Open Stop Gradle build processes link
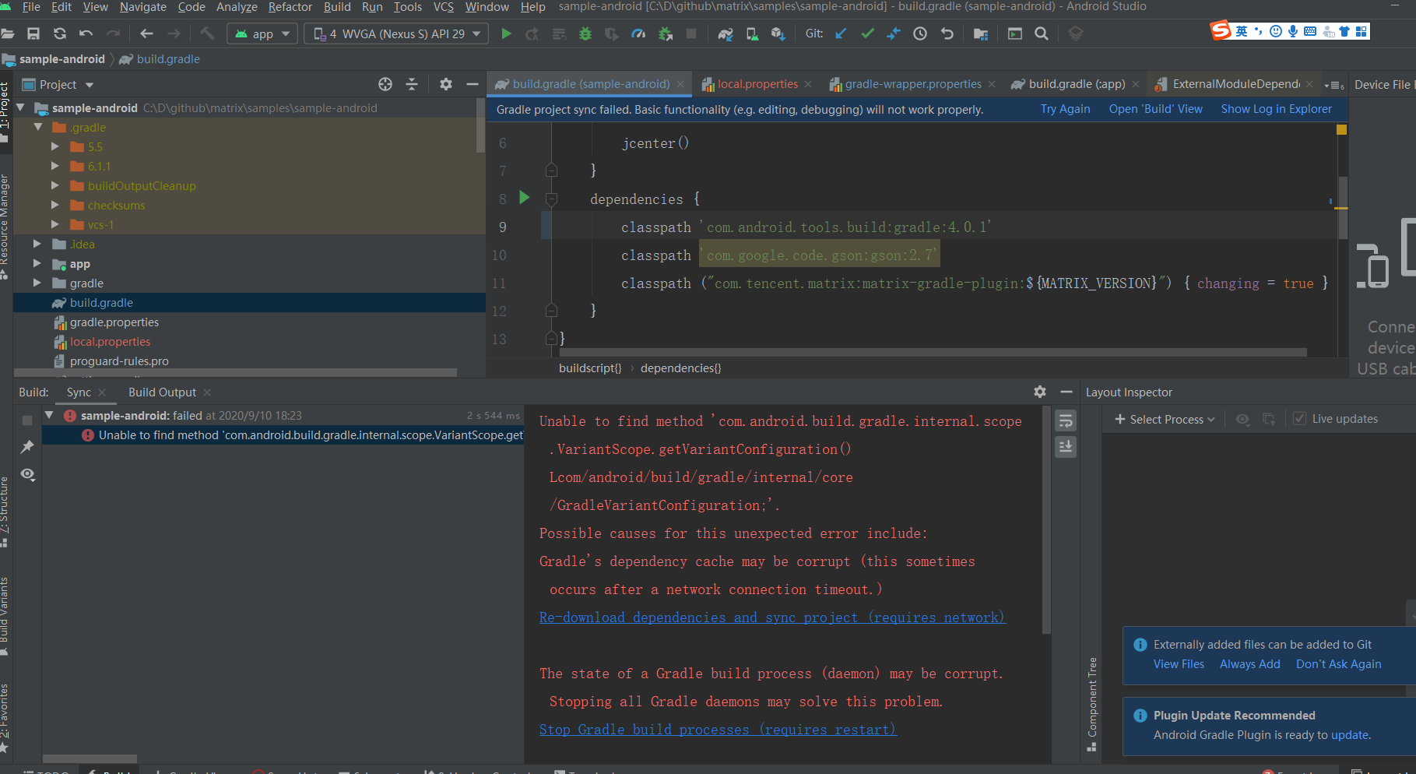This screenshot has width=1416, height=774. pyautogui.click(x=717, y=729)
